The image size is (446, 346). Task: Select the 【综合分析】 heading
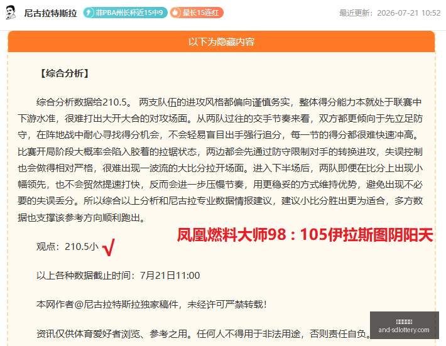click(x=65, y=73)
